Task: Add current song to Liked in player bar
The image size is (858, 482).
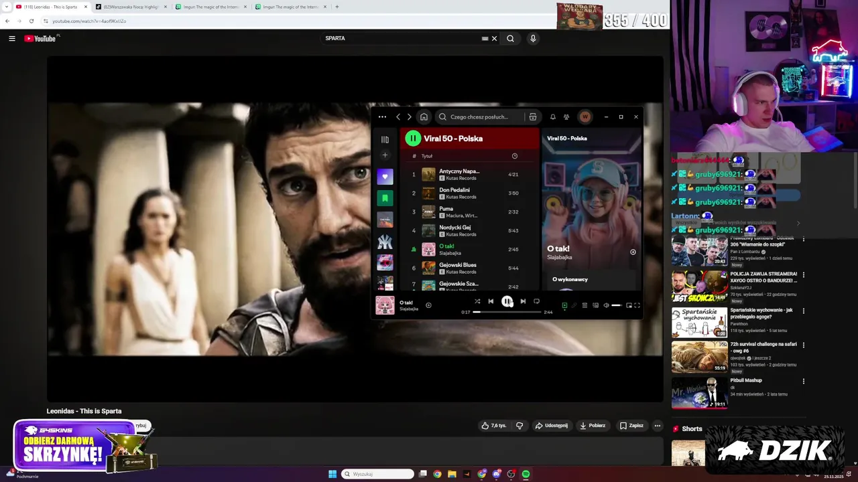Action: 428,305
